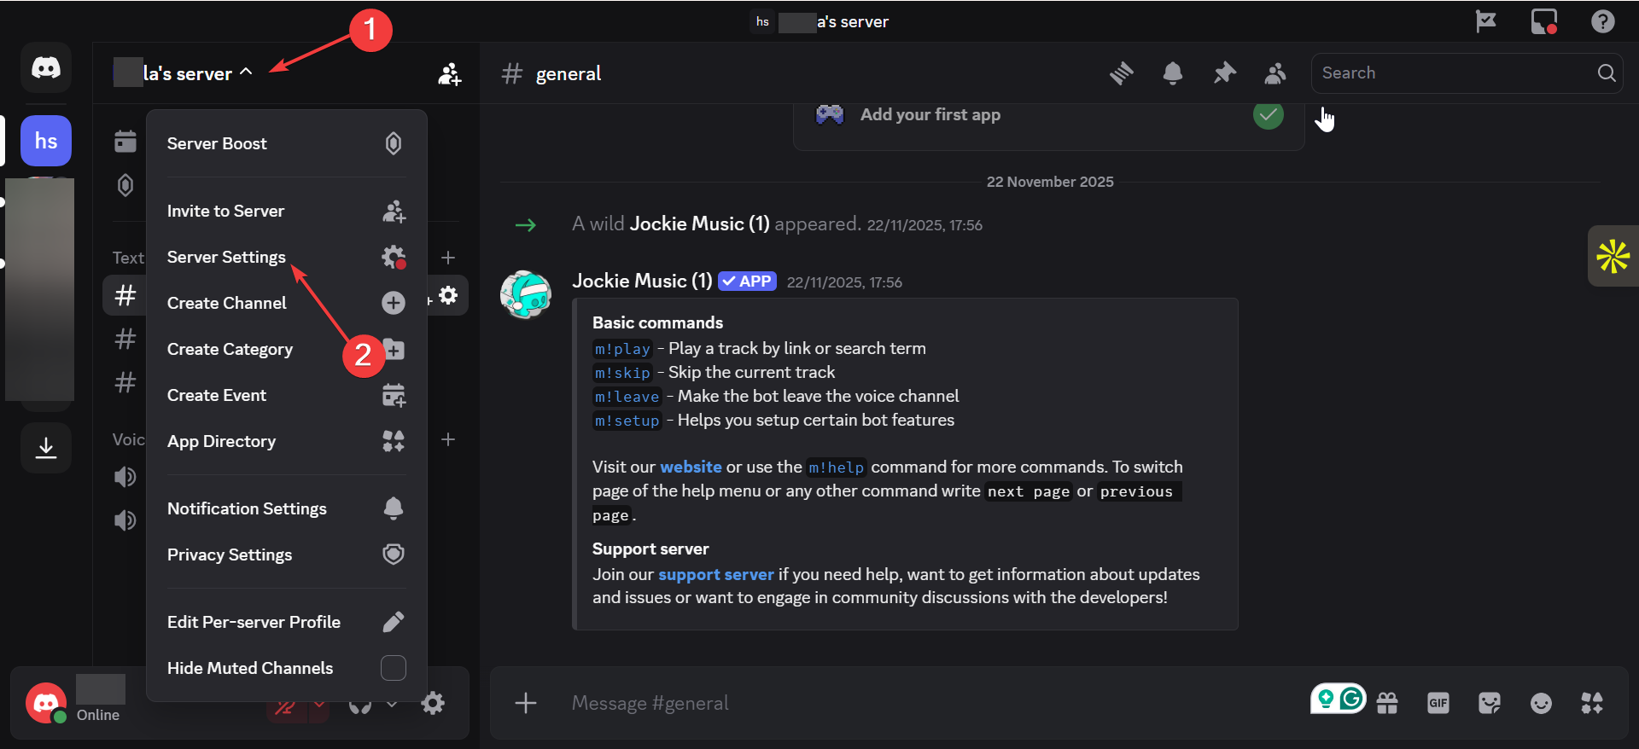This screenshot has width=1639, height=749.
Task: Open the Discord direct messages home icon
Action: coord(46,67)
